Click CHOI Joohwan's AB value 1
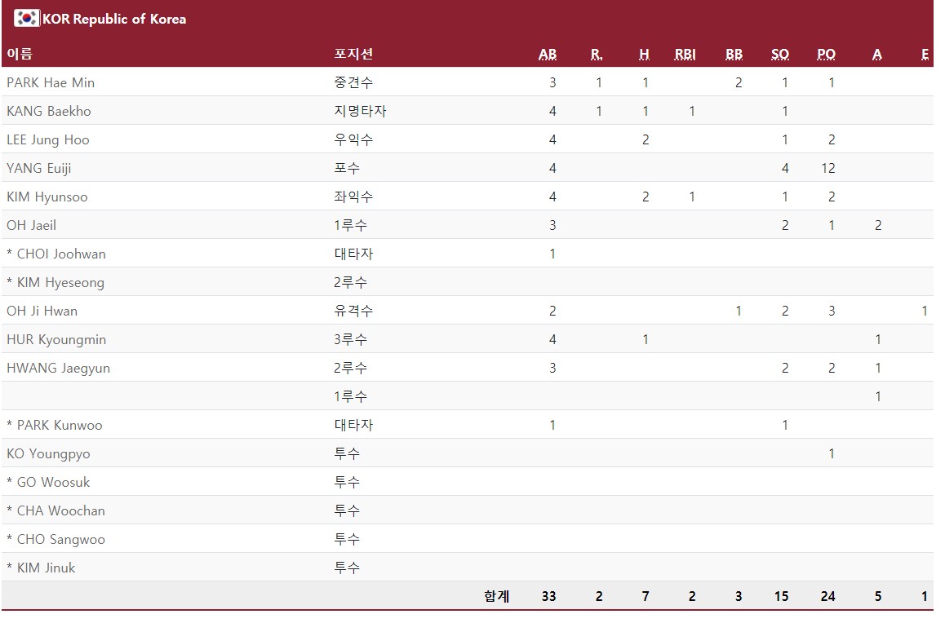The width and height of the screenshot is (945, 623). pos(552,254)
